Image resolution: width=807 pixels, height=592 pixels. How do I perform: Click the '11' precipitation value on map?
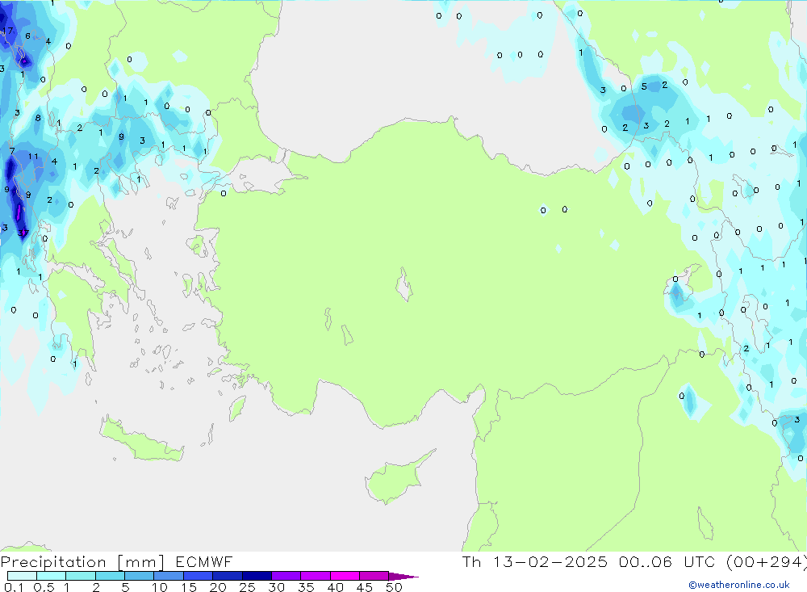[x=33, y=157]
